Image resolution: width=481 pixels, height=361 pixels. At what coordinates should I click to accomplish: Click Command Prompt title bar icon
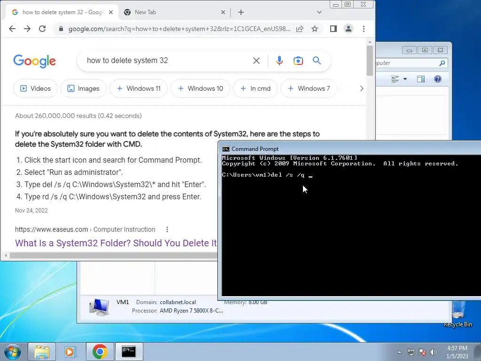click(x=226, y=149)
